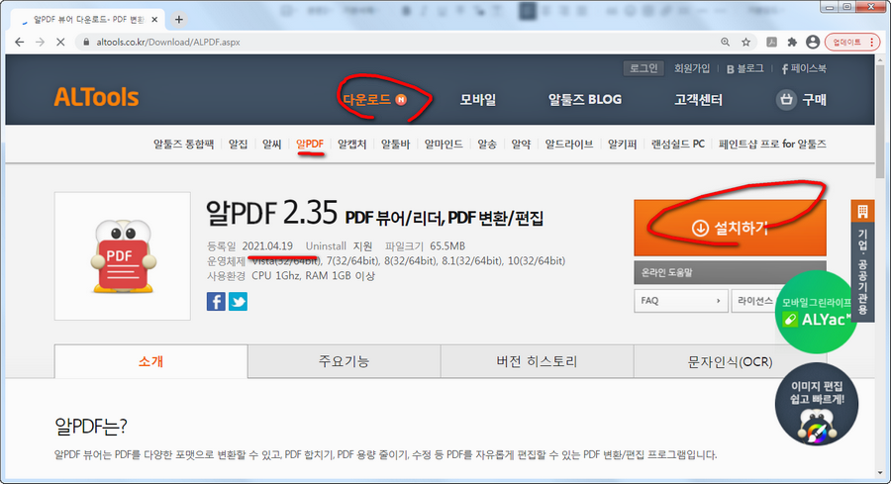
Task: Switch to the 소개 tab
Action: (150, 361)
